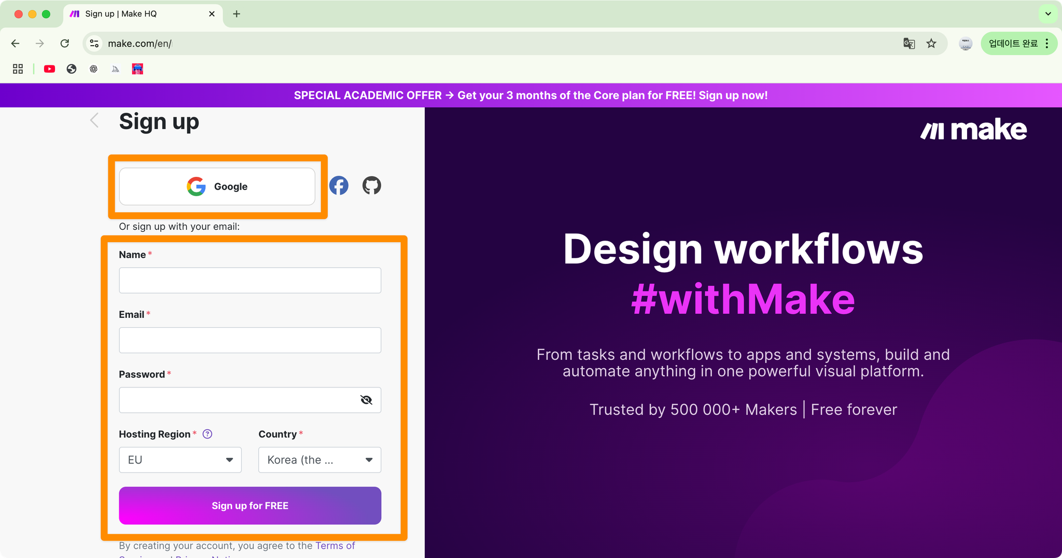Toggle password visibility eye icon
1062x558 pixels.
pos(366,400)
